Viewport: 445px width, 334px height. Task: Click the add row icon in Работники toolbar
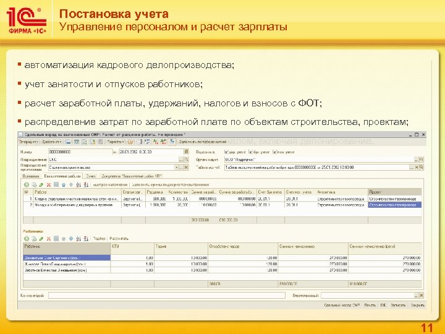click(27, 239)
